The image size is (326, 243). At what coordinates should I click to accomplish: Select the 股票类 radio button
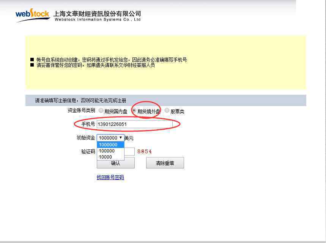click(167, 110)
